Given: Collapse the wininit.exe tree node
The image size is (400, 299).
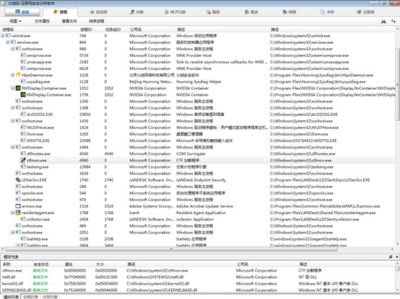Looking at the screenshot, I should (x=3, y=35).
